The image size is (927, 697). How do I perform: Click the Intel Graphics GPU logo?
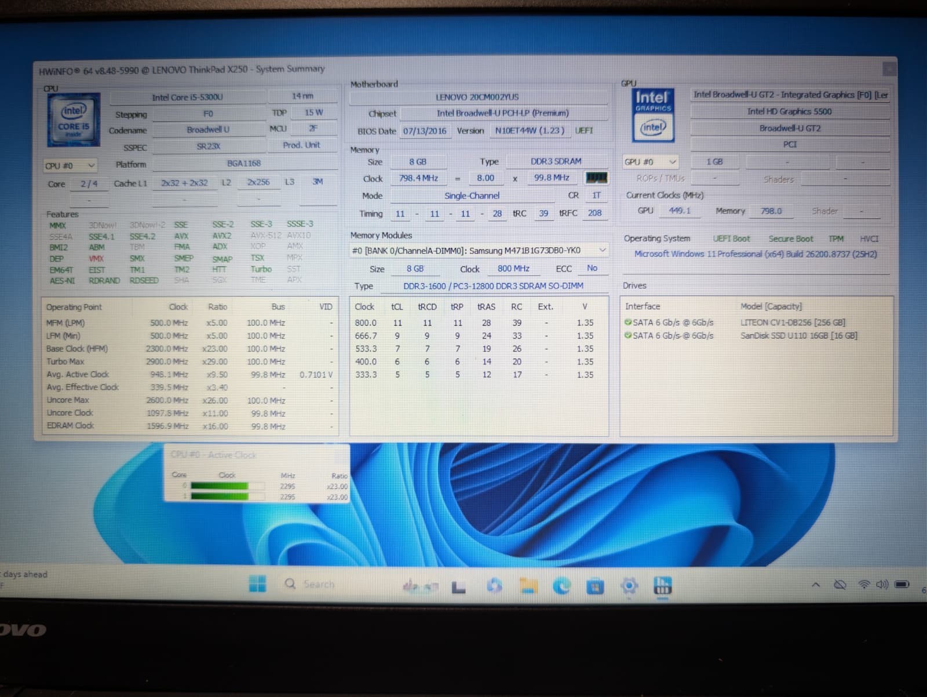(653, 115)
